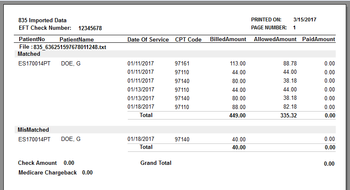Select the Matched total billed amount 449.00
The height and width of the screenshot is (190, 350).
click(237, 115)
